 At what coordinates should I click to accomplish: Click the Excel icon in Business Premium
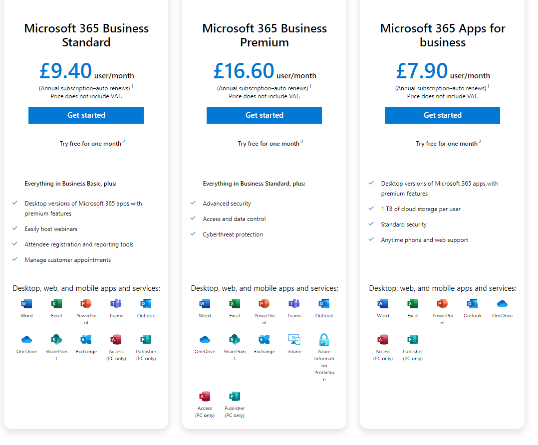[x=235, y=304]
